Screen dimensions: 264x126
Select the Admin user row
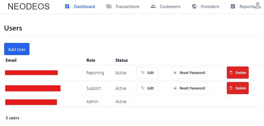click(92, 102)
